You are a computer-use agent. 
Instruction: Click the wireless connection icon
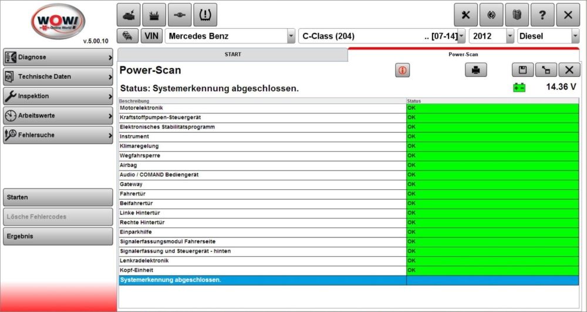click(x=491, y=15)
